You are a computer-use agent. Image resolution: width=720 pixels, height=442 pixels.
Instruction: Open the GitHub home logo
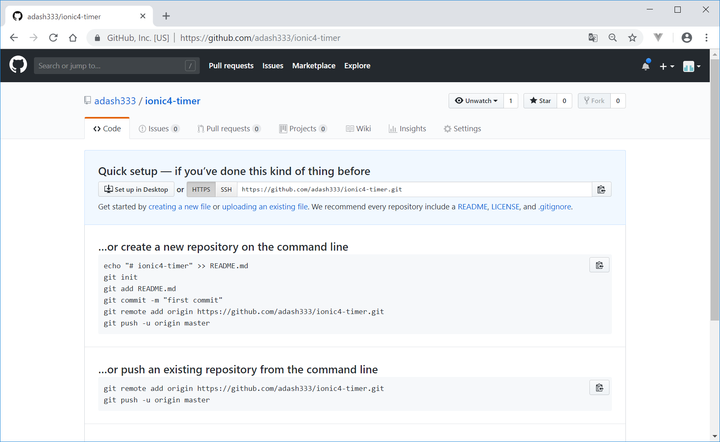point(18,65)
